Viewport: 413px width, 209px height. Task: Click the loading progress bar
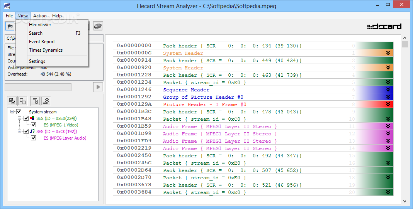(x=38, y=87)
